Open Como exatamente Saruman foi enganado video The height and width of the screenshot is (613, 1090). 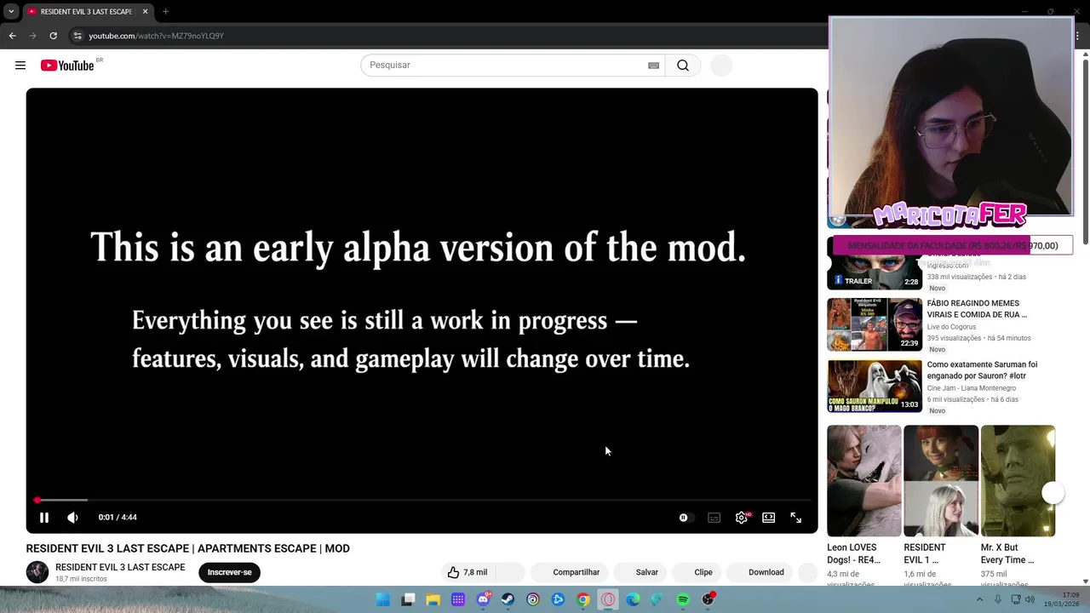982,370
